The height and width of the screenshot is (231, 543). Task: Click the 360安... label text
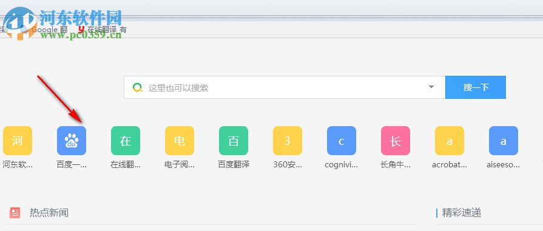[288, 165]
